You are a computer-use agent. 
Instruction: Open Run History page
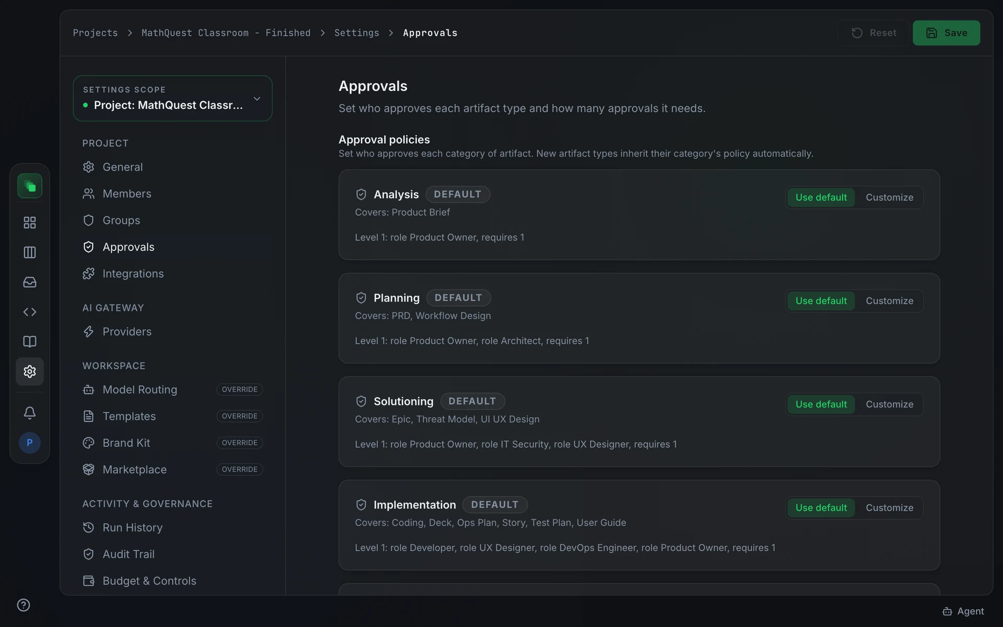[x=172, y=527]
